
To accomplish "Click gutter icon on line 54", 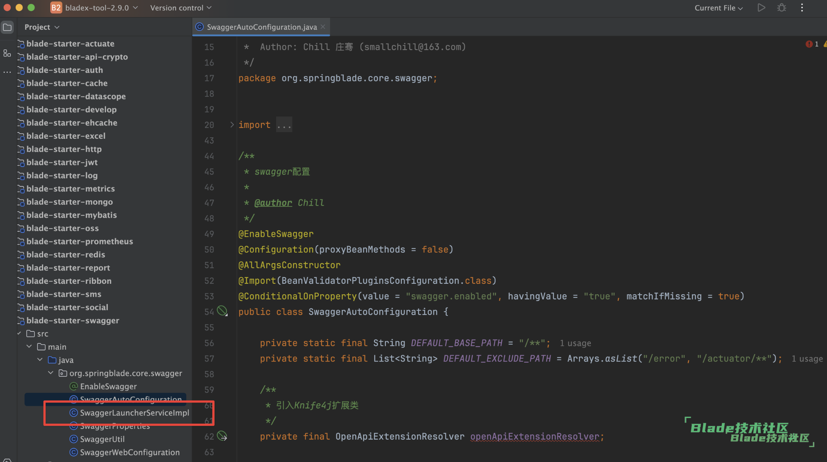I will tap(222, 311).
